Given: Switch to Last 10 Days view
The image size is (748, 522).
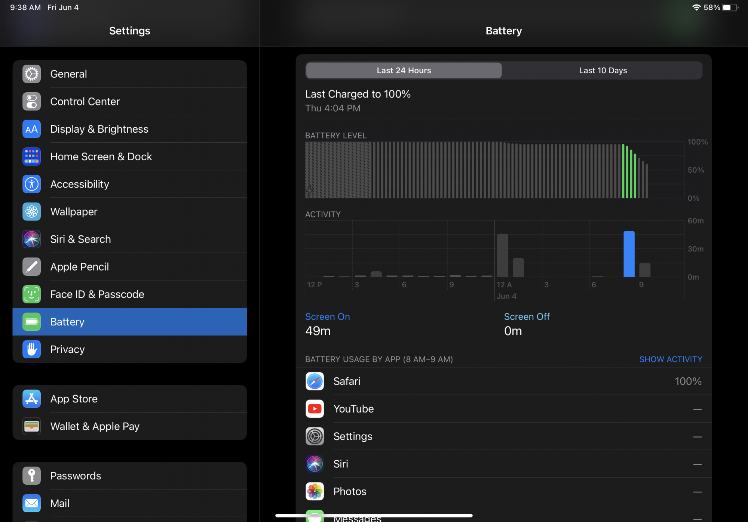Looking at the screenshot, I should pyautogui.click(x=603, y=71).
